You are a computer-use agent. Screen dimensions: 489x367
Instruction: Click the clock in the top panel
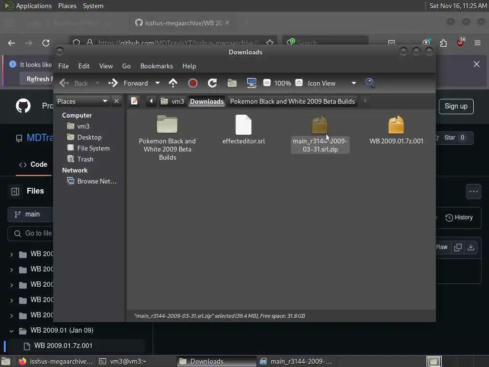[x=458, y=6]
